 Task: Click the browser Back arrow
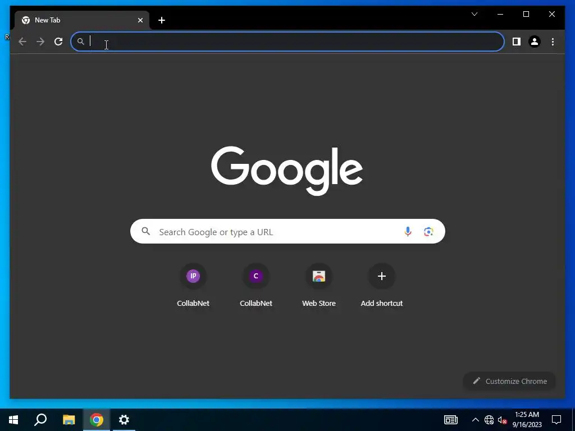22,42
